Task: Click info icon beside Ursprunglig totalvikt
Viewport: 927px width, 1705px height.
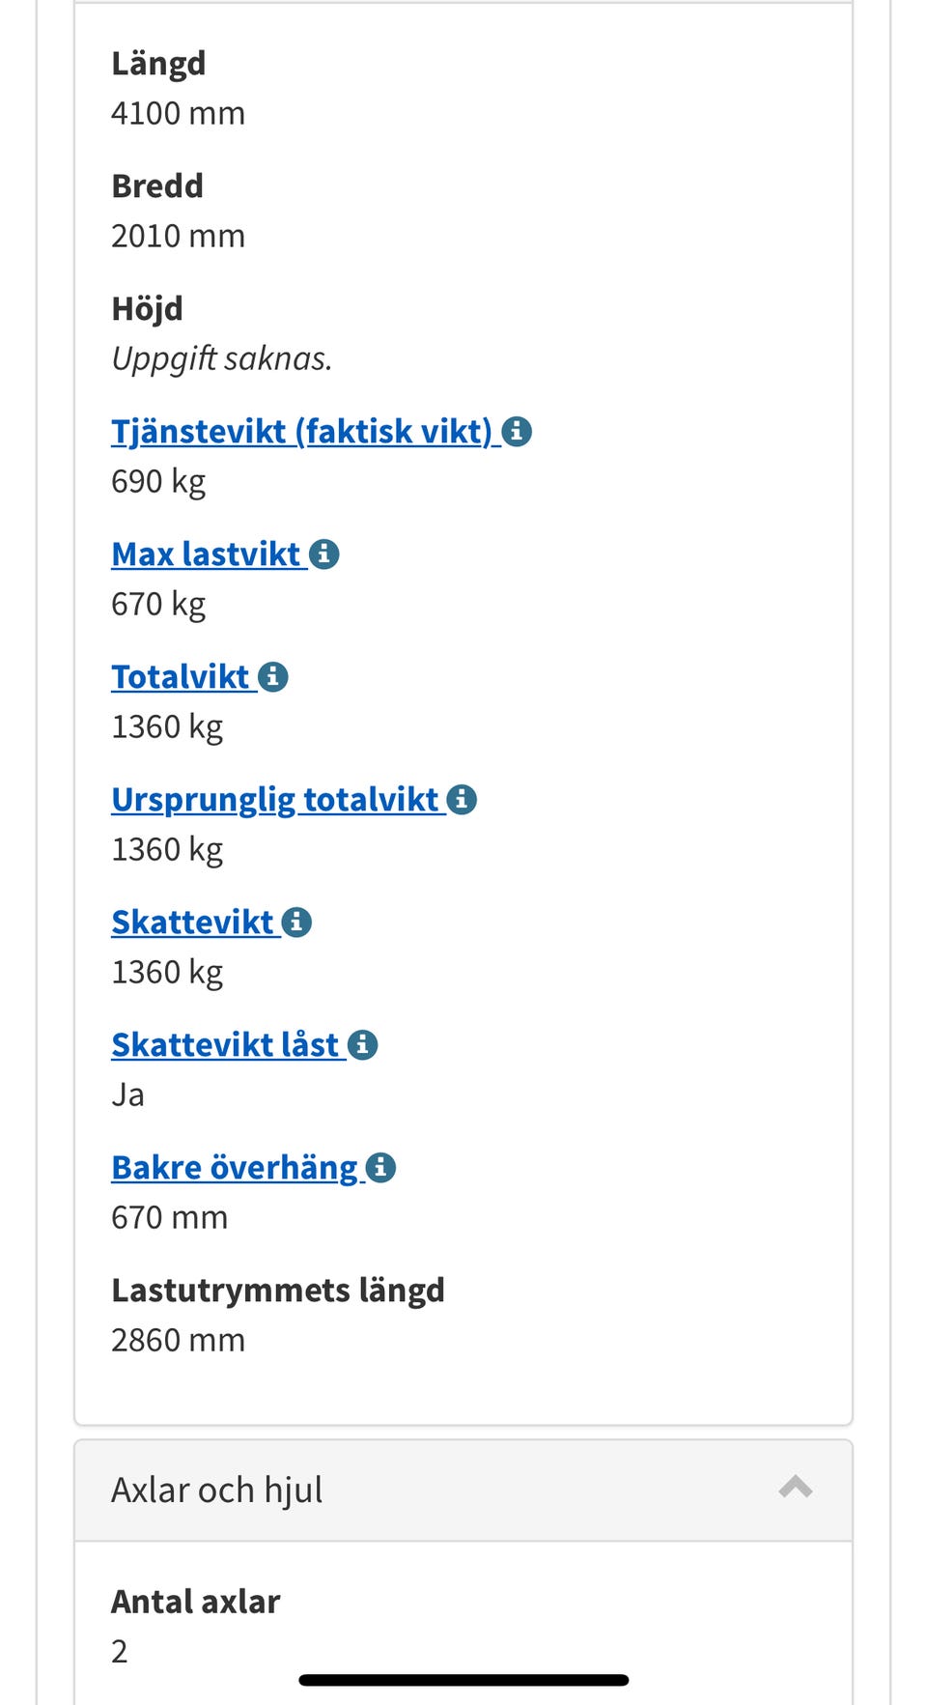Action: pos(462,799)
